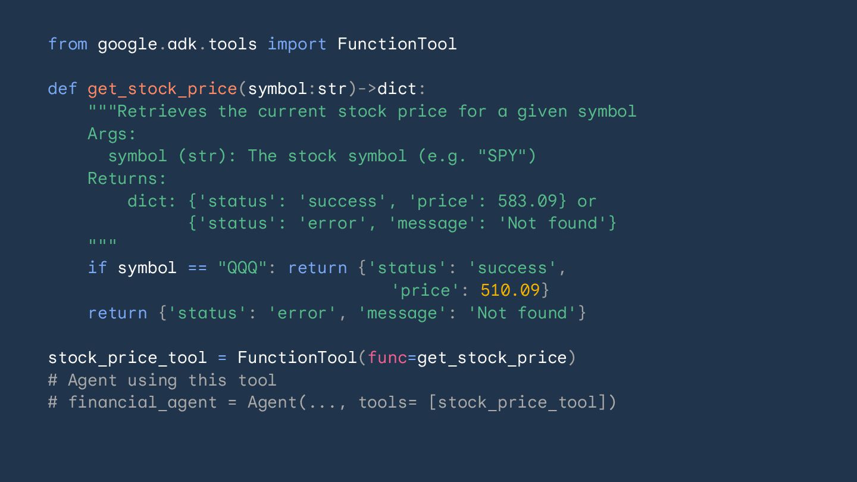
Task: Click get_stock_price in the def line
Action: click(x=162, y=89)
